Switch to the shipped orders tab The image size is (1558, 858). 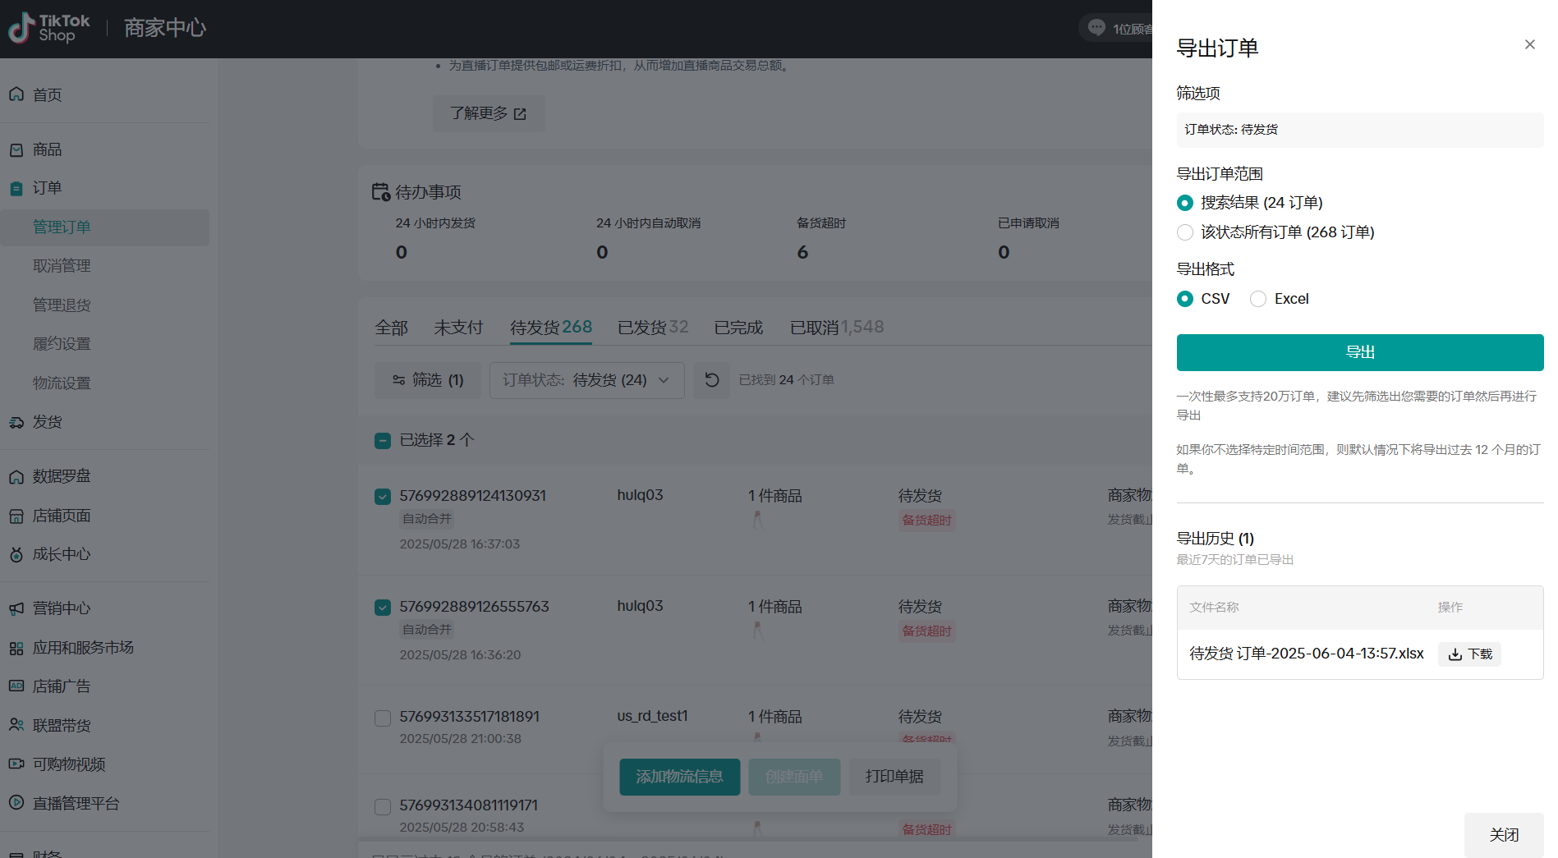click(652, 328)
